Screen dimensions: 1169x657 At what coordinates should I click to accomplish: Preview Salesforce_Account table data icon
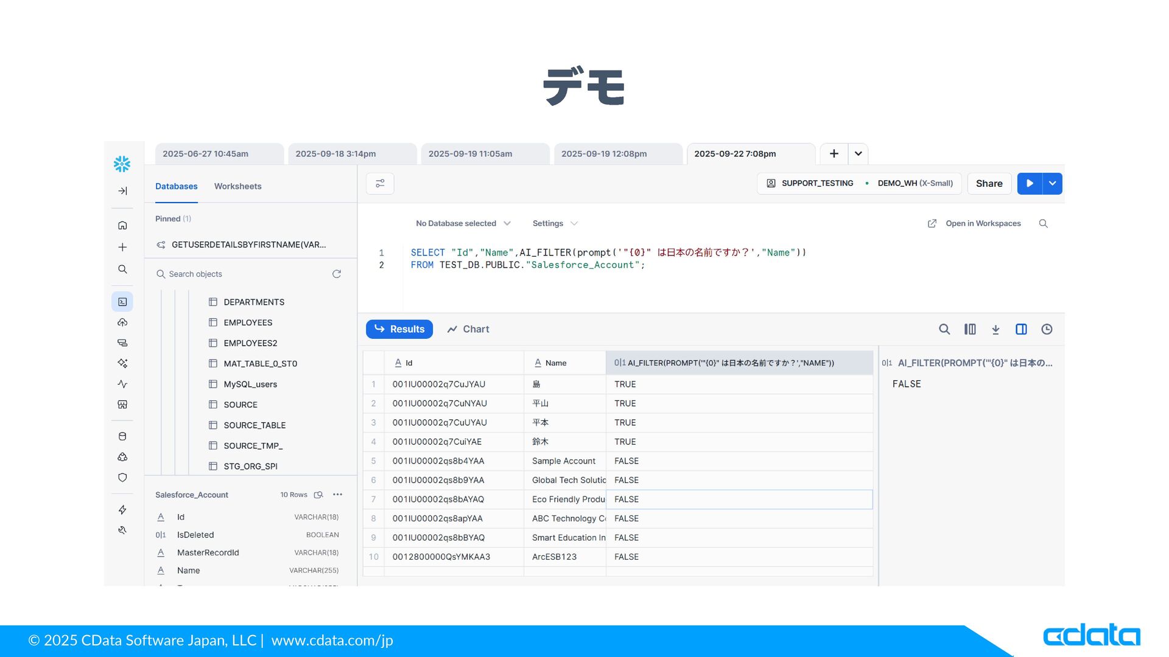click(318, 495)
